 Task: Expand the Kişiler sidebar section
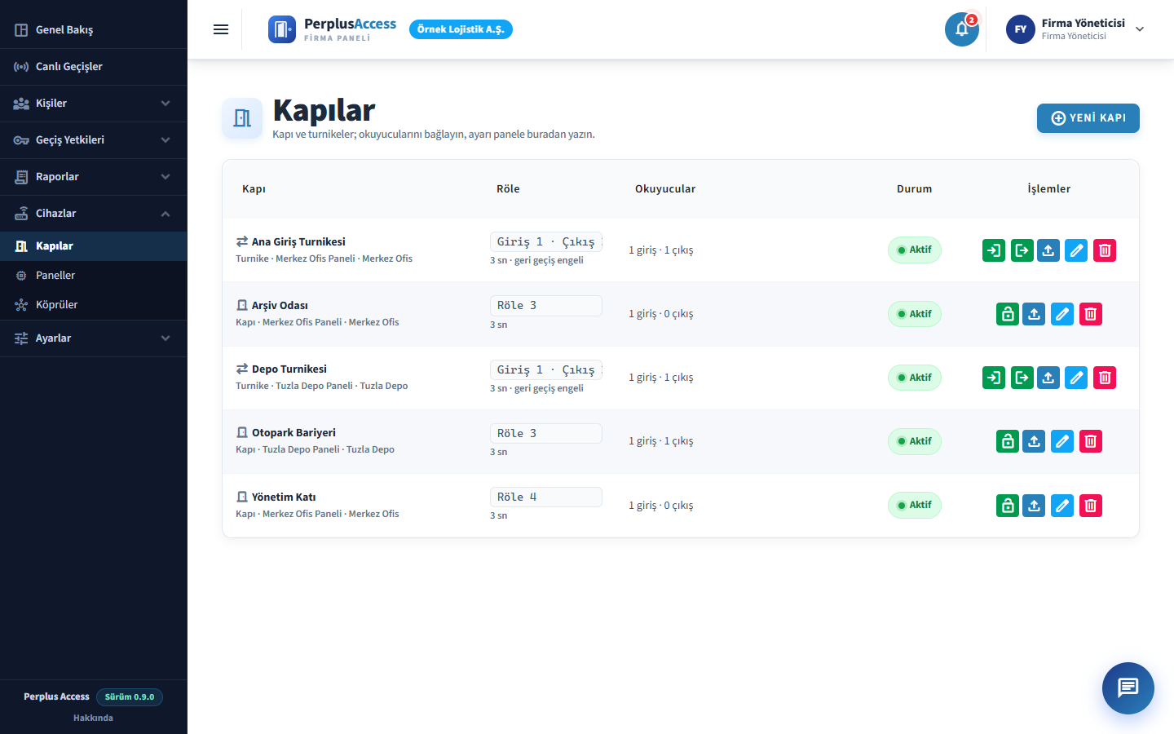pyautogui.click(x=94, y=104)
